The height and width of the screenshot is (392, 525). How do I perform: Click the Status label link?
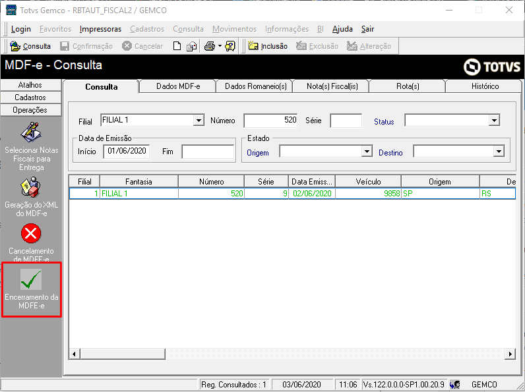pyautogui.click(x=384, y=122)
